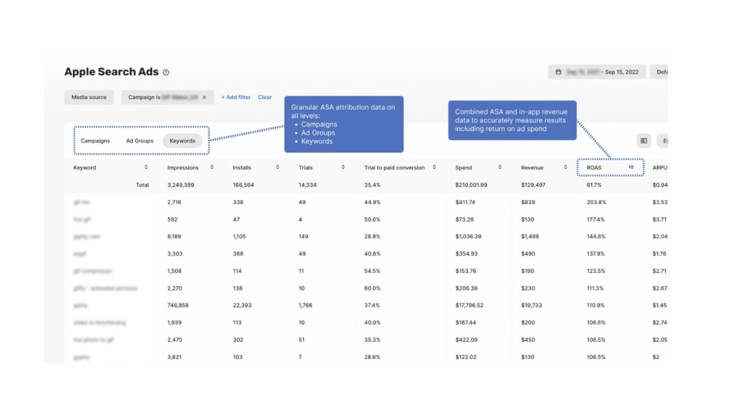
Task: Clear all filters with the Clear link
Action: [x=265, y=97]
